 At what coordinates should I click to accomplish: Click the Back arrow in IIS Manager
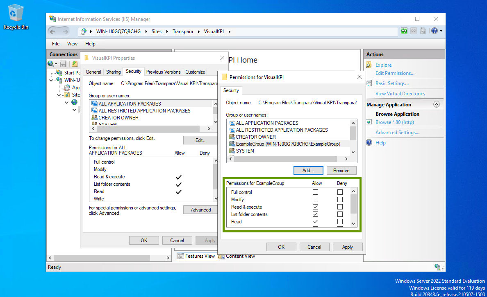53,32
